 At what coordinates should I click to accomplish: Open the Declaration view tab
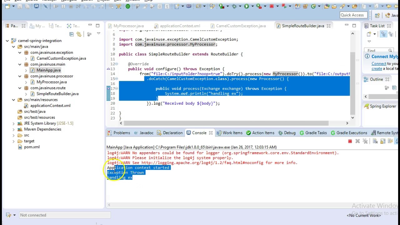[170, 133]
